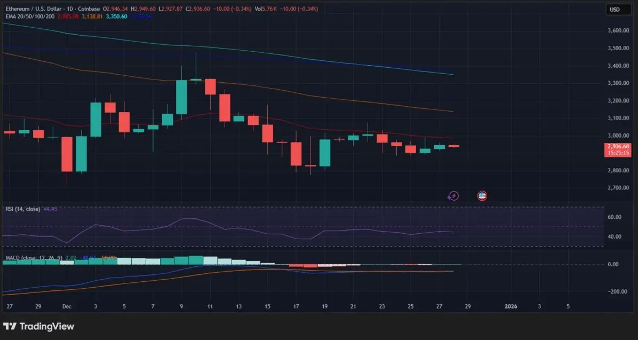638x340 pixels.
Task: Click the bar countdown timer 15:25:15
Action: pyautogui.click(x=618, y=153)
